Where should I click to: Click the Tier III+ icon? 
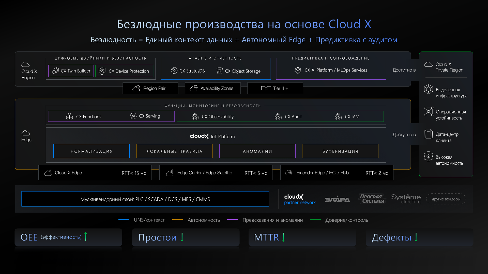point(266,88)
